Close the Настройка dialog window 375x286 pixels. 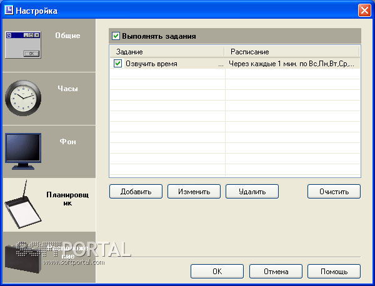[364, 11]
